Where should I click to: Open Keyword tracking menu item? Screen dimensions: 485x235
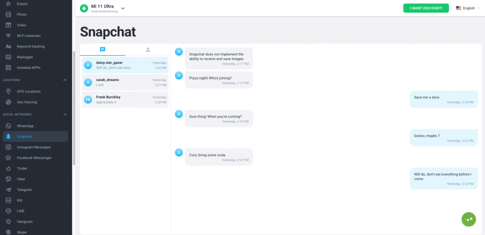coord(30,46)
